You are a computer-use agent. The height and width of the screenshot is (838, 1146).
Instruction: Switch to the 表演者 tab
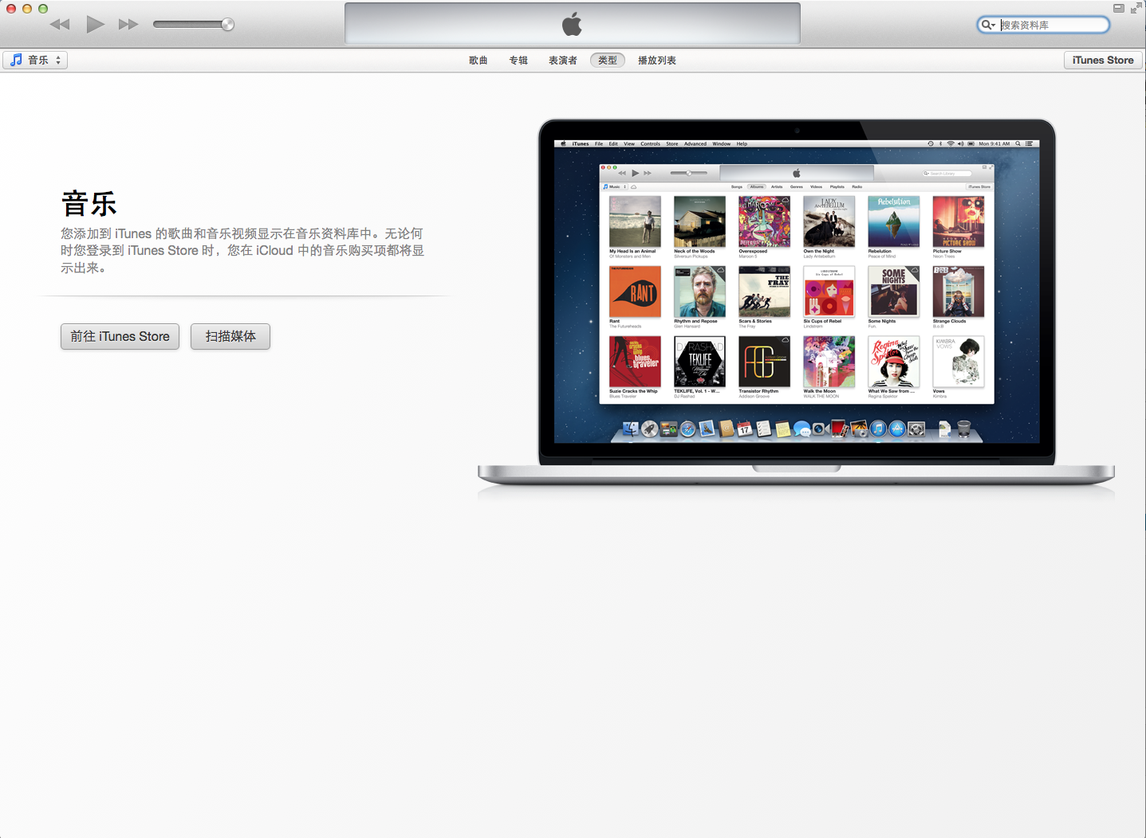562,61
